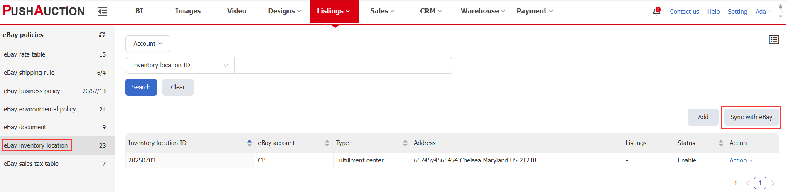Image resolution: width=786 pixels, height=192 pixels.
Task: Open the list view settings icon
Action: click(x=774, y=40)
